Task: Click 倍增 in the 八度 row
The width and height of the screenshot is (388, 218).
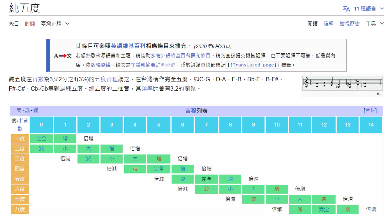Action: tap(371, 209)
